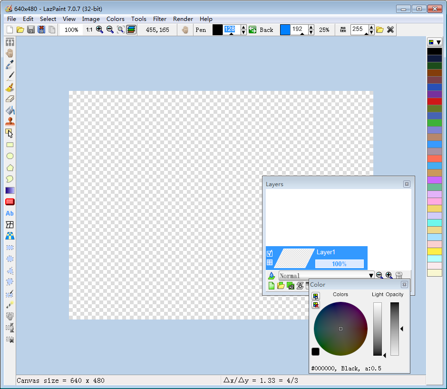Click the Light slider in Color panel

tap(378, 329)
